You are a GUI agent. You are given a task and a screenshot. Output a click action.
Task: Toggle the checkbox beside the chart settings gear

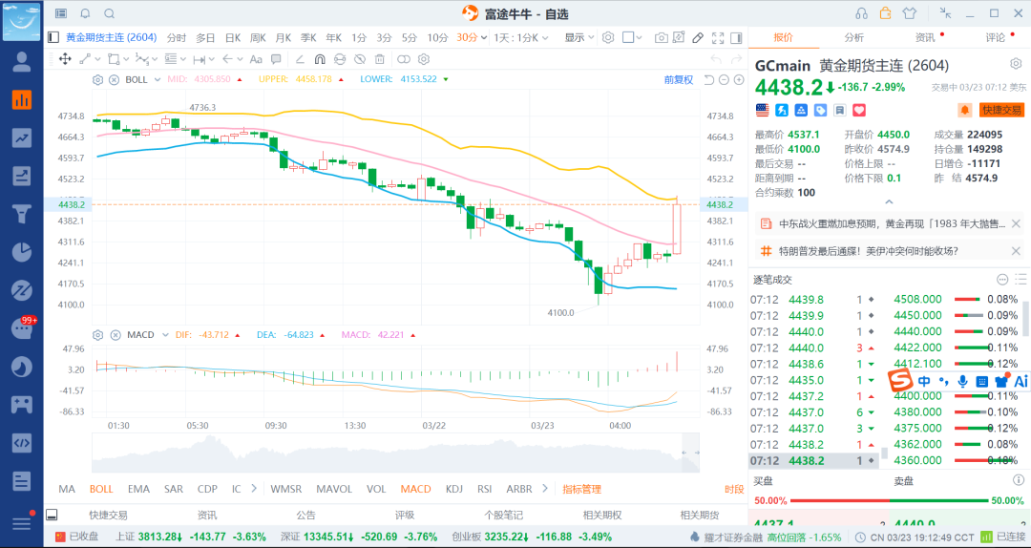(x=628, y=37)
